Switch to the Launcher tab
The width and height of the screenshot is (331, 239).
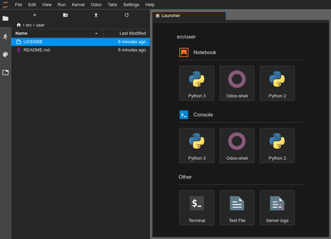[x=189, y=15]
